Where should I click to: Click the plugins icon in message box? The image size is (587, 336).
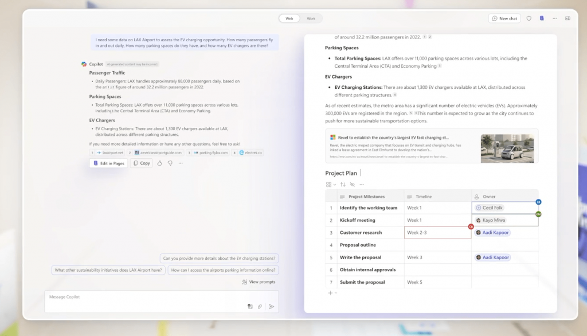(250, 306)
